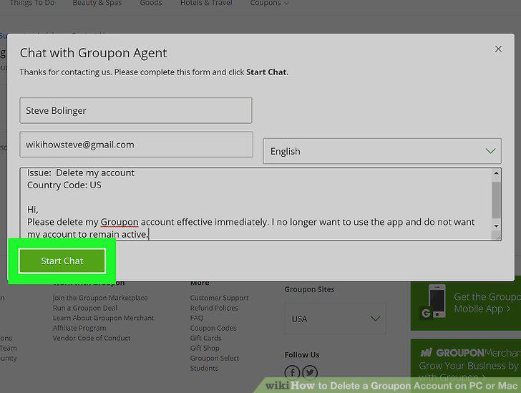Open Get the Groupon Mobile App banner
521x393 pixels.
466,305
